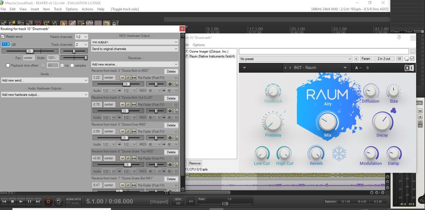The image size is (425, 210).
Task: Select the ms radio button
Action: pos(62,66)
